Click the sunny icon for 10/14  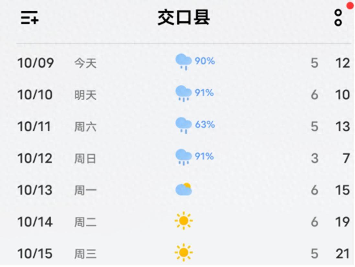pyautogui.click(x=183, y=221)
